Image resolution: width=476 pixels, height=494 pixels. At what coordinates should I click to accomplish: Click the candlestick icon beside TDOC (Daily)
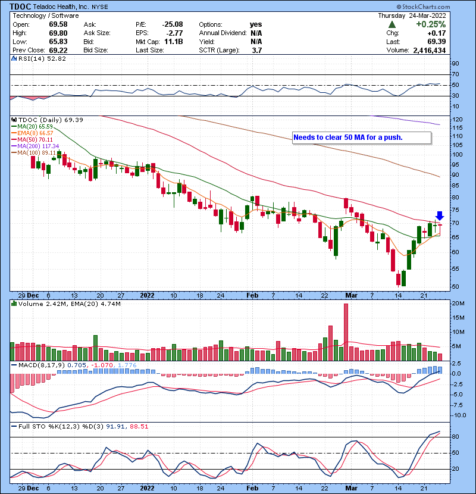pyautogui.click(x=14, y=120)
